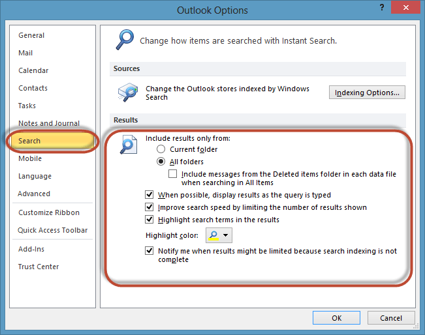The width and height of the screenshot is (425, 335).
Task: Toggle improve search speed by limiting results
Action: tap(149, 207)
